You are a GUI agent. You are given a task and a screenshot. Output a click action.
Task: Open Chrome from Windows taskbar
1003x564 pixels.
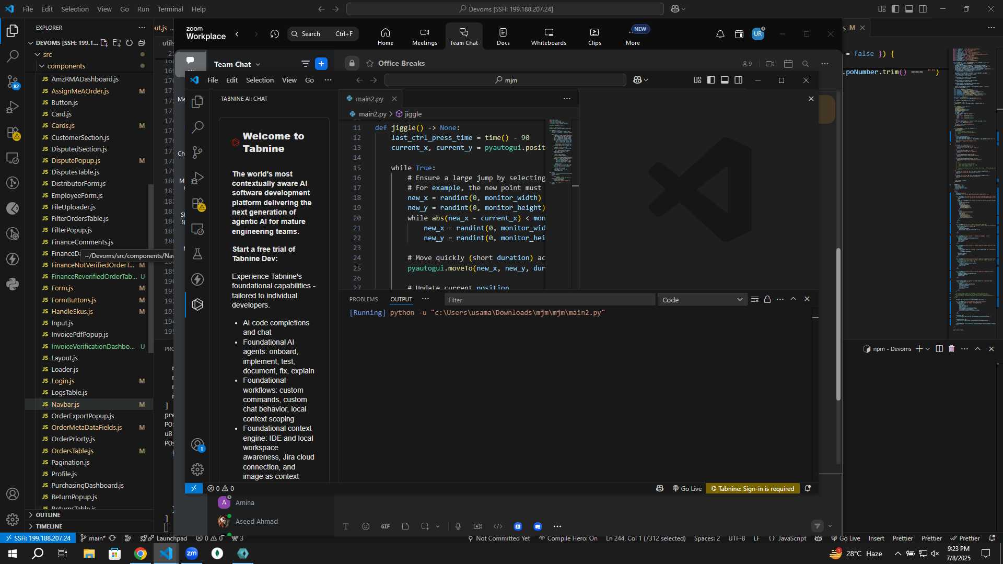tap(141, 554)
